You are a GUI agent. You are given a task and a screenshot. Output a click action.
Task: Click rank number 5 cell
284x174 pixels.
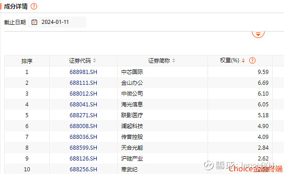point(27,115)
